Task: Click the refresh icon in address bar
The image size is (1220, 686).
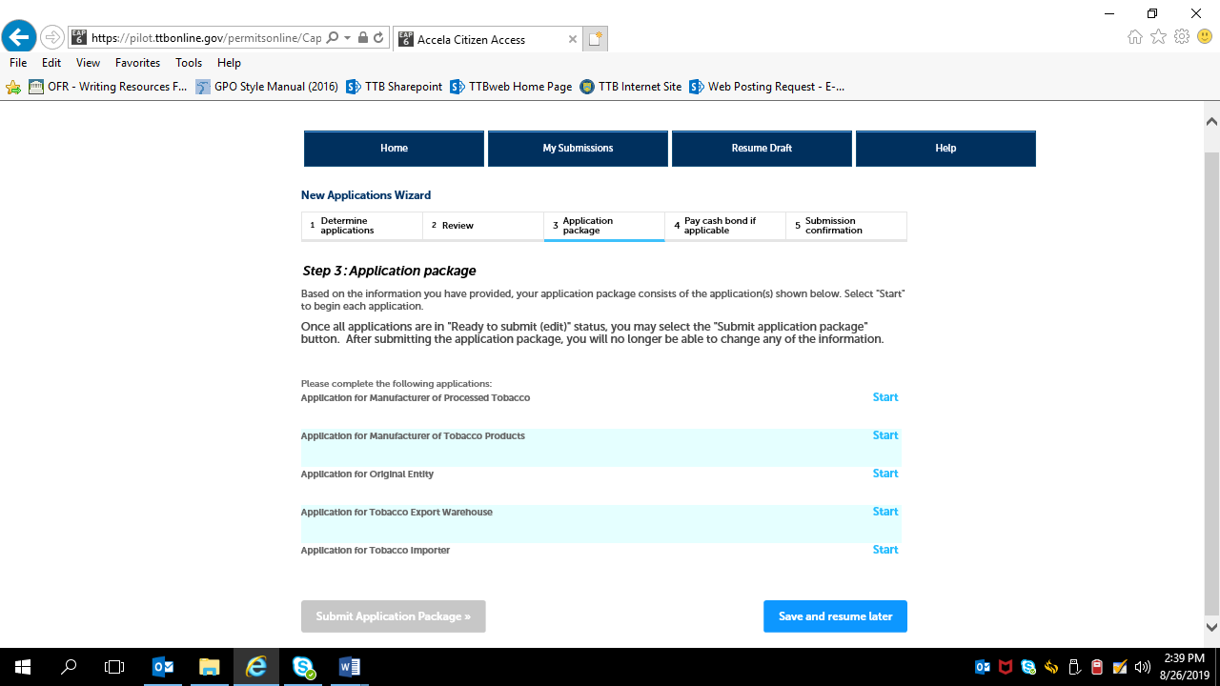Action: (x=378, y=38)
